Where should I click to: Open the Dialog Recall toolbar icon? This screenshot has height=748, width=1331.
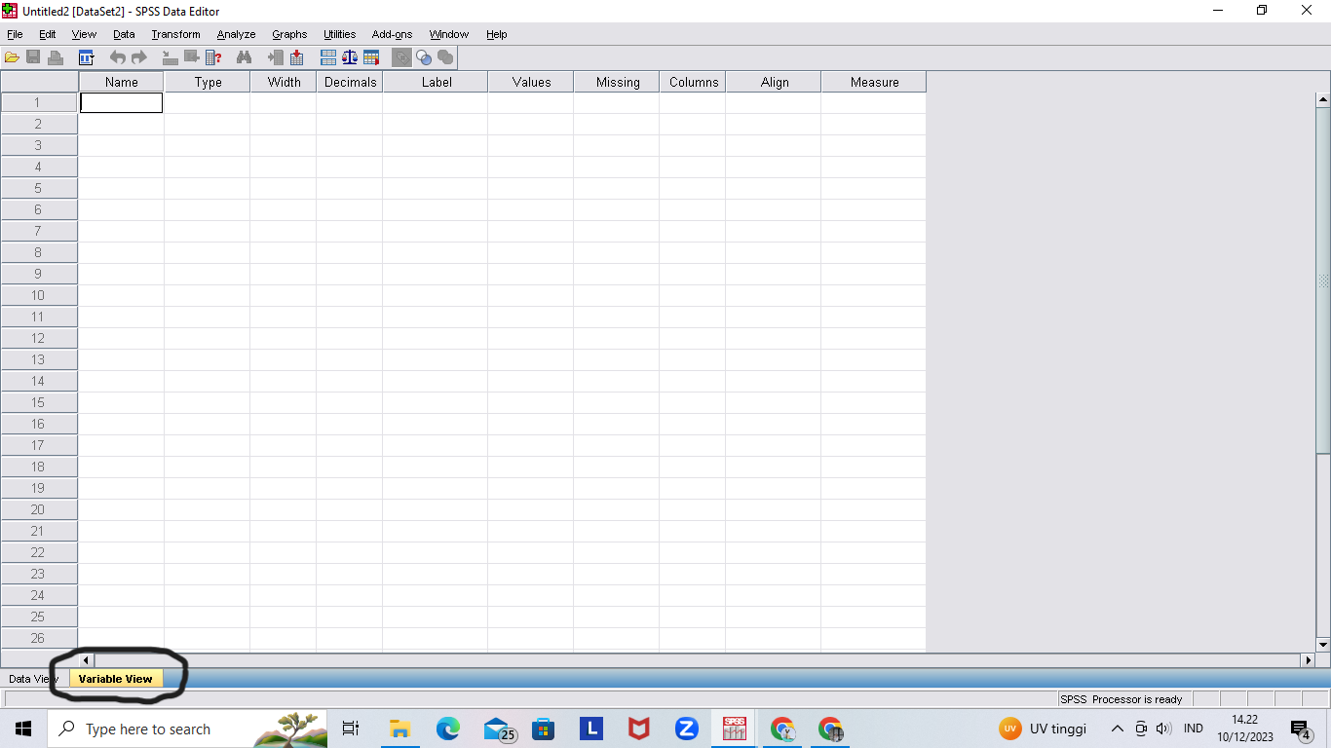click(x=86, y=57)
